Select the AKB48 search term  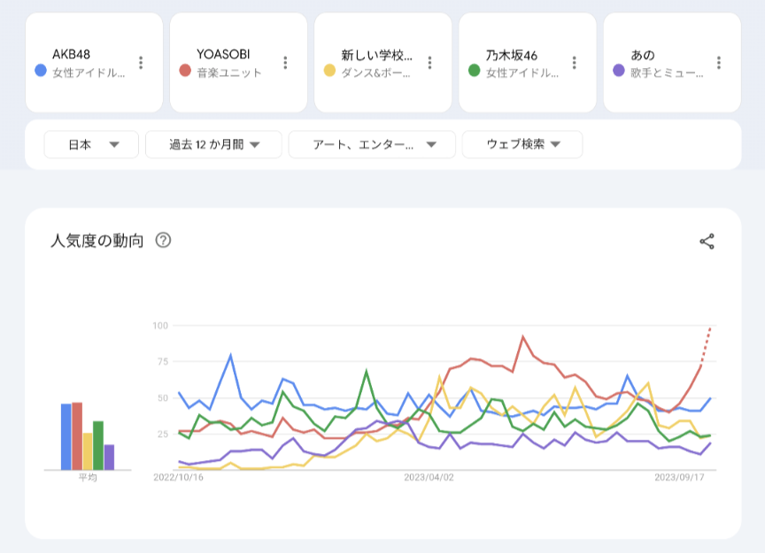pyautogui.click(x=72, y=55)
